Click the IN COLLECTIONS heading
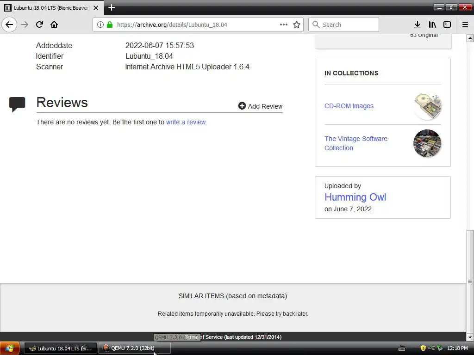 click(351, 73)
